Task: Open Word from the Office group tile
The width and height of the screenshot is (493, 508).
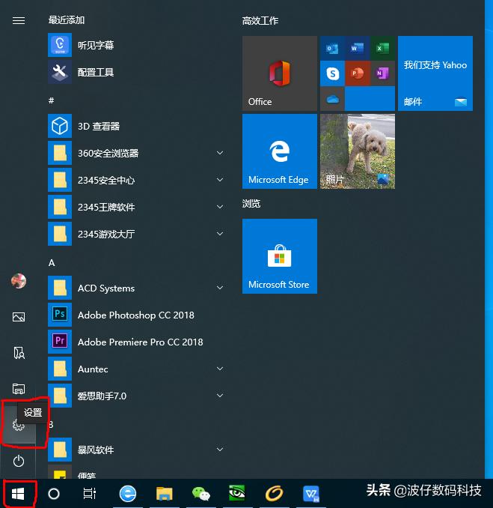Action: (x=357, y=48)
